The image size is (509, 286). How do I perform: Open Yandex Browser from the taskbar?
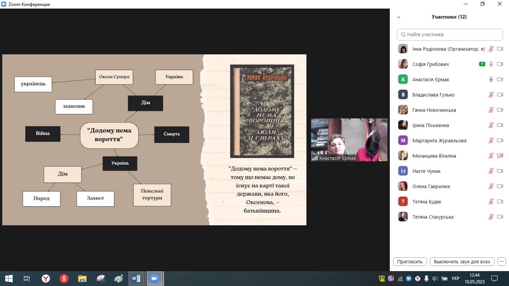coord(46,279)
